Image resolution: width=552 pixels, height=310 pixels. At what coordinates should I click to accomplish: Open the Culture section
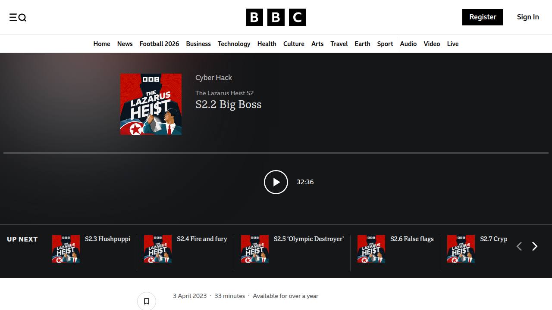click(294, 44)
